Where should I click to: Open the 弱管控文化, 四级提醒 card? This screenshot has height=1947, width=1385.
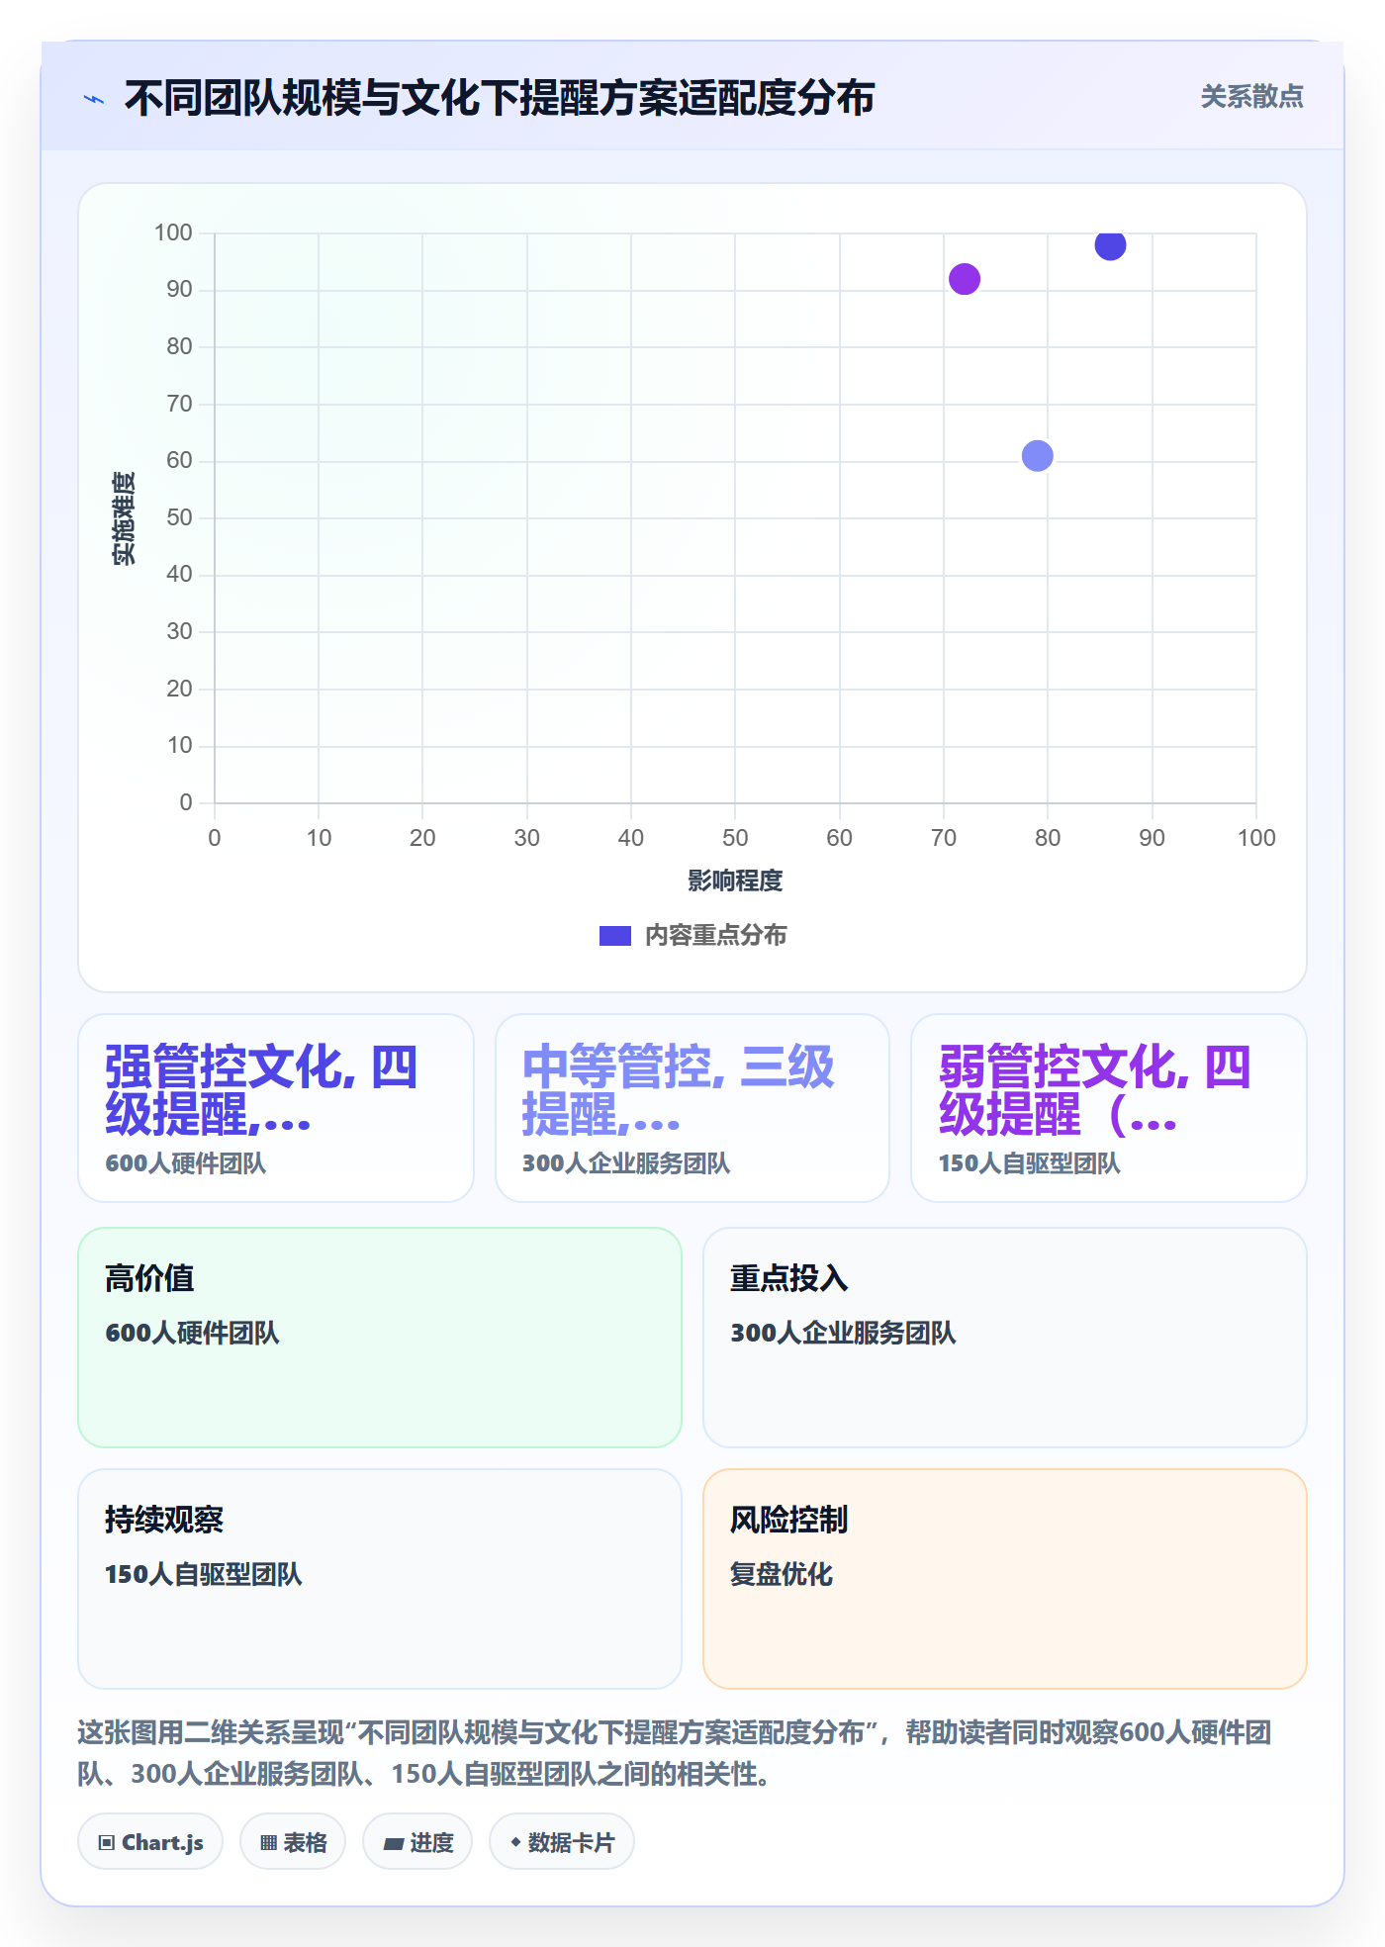tap(1109, 1108)
